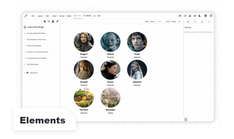Viewport: 234px width, 139px height.
Task: Open The Old Forest chapter
Action: tap(32, 65)
